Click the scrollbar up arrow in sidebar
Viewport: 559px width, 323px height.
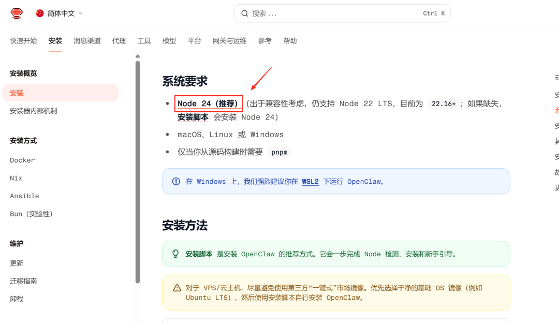(138, 56)
